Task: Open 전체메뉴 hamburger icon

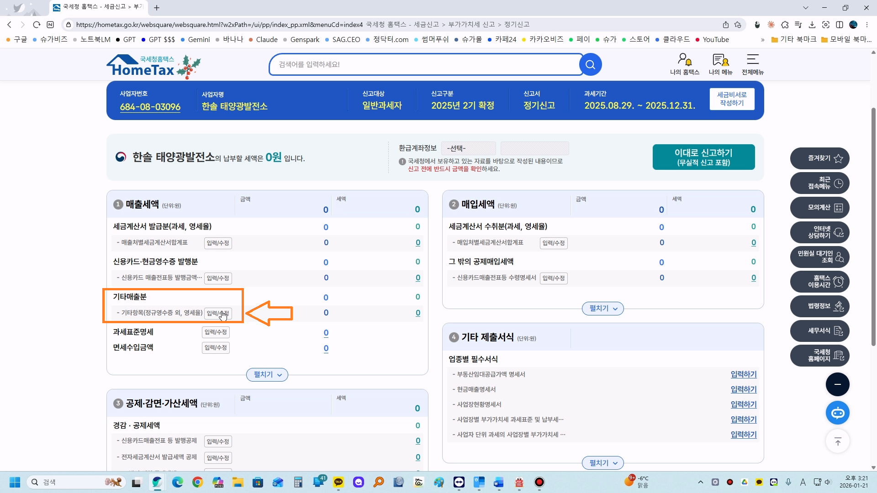Action: click(x=752, y=63)
